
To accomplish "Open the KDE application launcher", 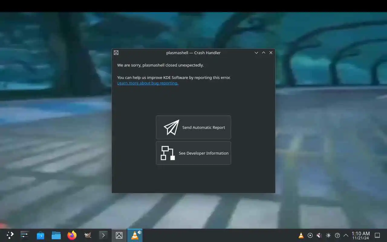I will pyautogui.click(x=10, y=235).
